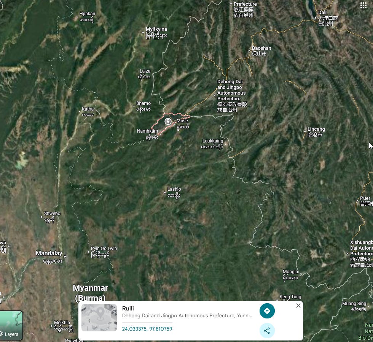Open the Ruili title in info card
This screenshot has height=342, width=373.
128,308
